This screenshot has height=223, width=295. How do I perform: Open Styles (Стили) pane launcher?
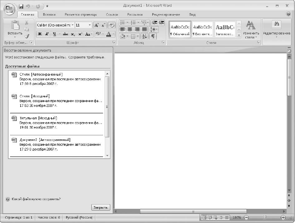pyautogui.click(x=259, y=42)
